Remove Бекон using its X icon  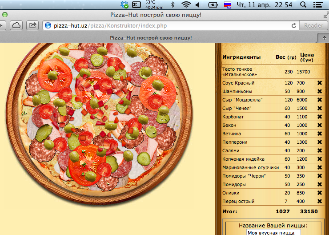(x=320, y=125)
